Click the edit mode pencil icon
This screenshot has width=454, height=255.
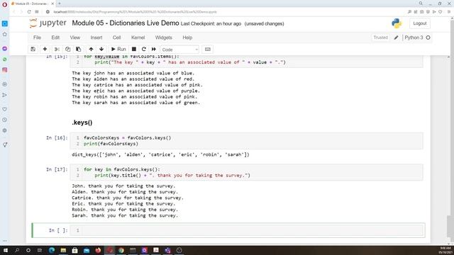click(x=396, y=38)
